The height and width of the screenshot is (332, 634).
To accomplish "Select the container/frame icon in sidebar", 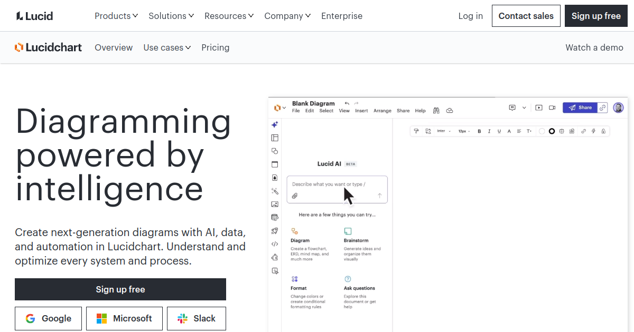I will click(275, 164).
